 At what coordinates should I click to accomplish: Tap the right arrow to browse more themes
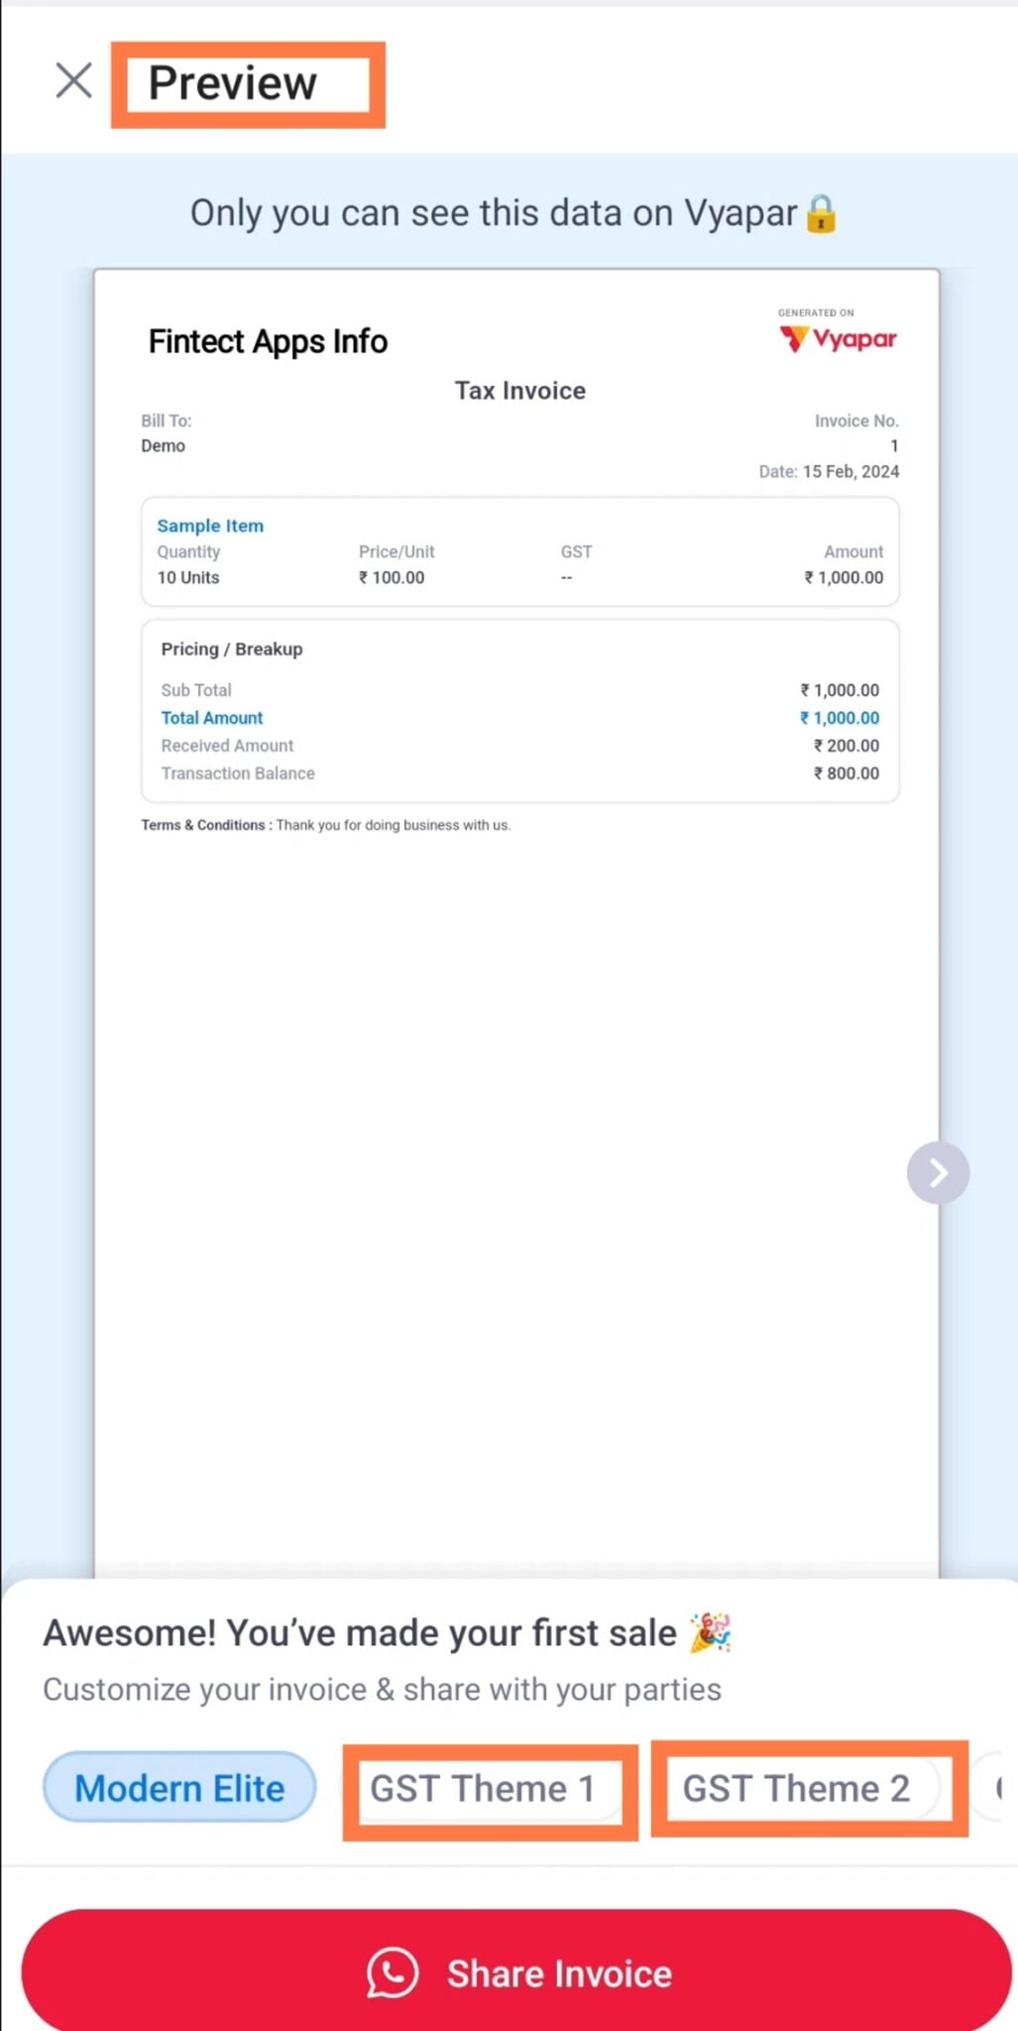click(x=937, y=1172)
